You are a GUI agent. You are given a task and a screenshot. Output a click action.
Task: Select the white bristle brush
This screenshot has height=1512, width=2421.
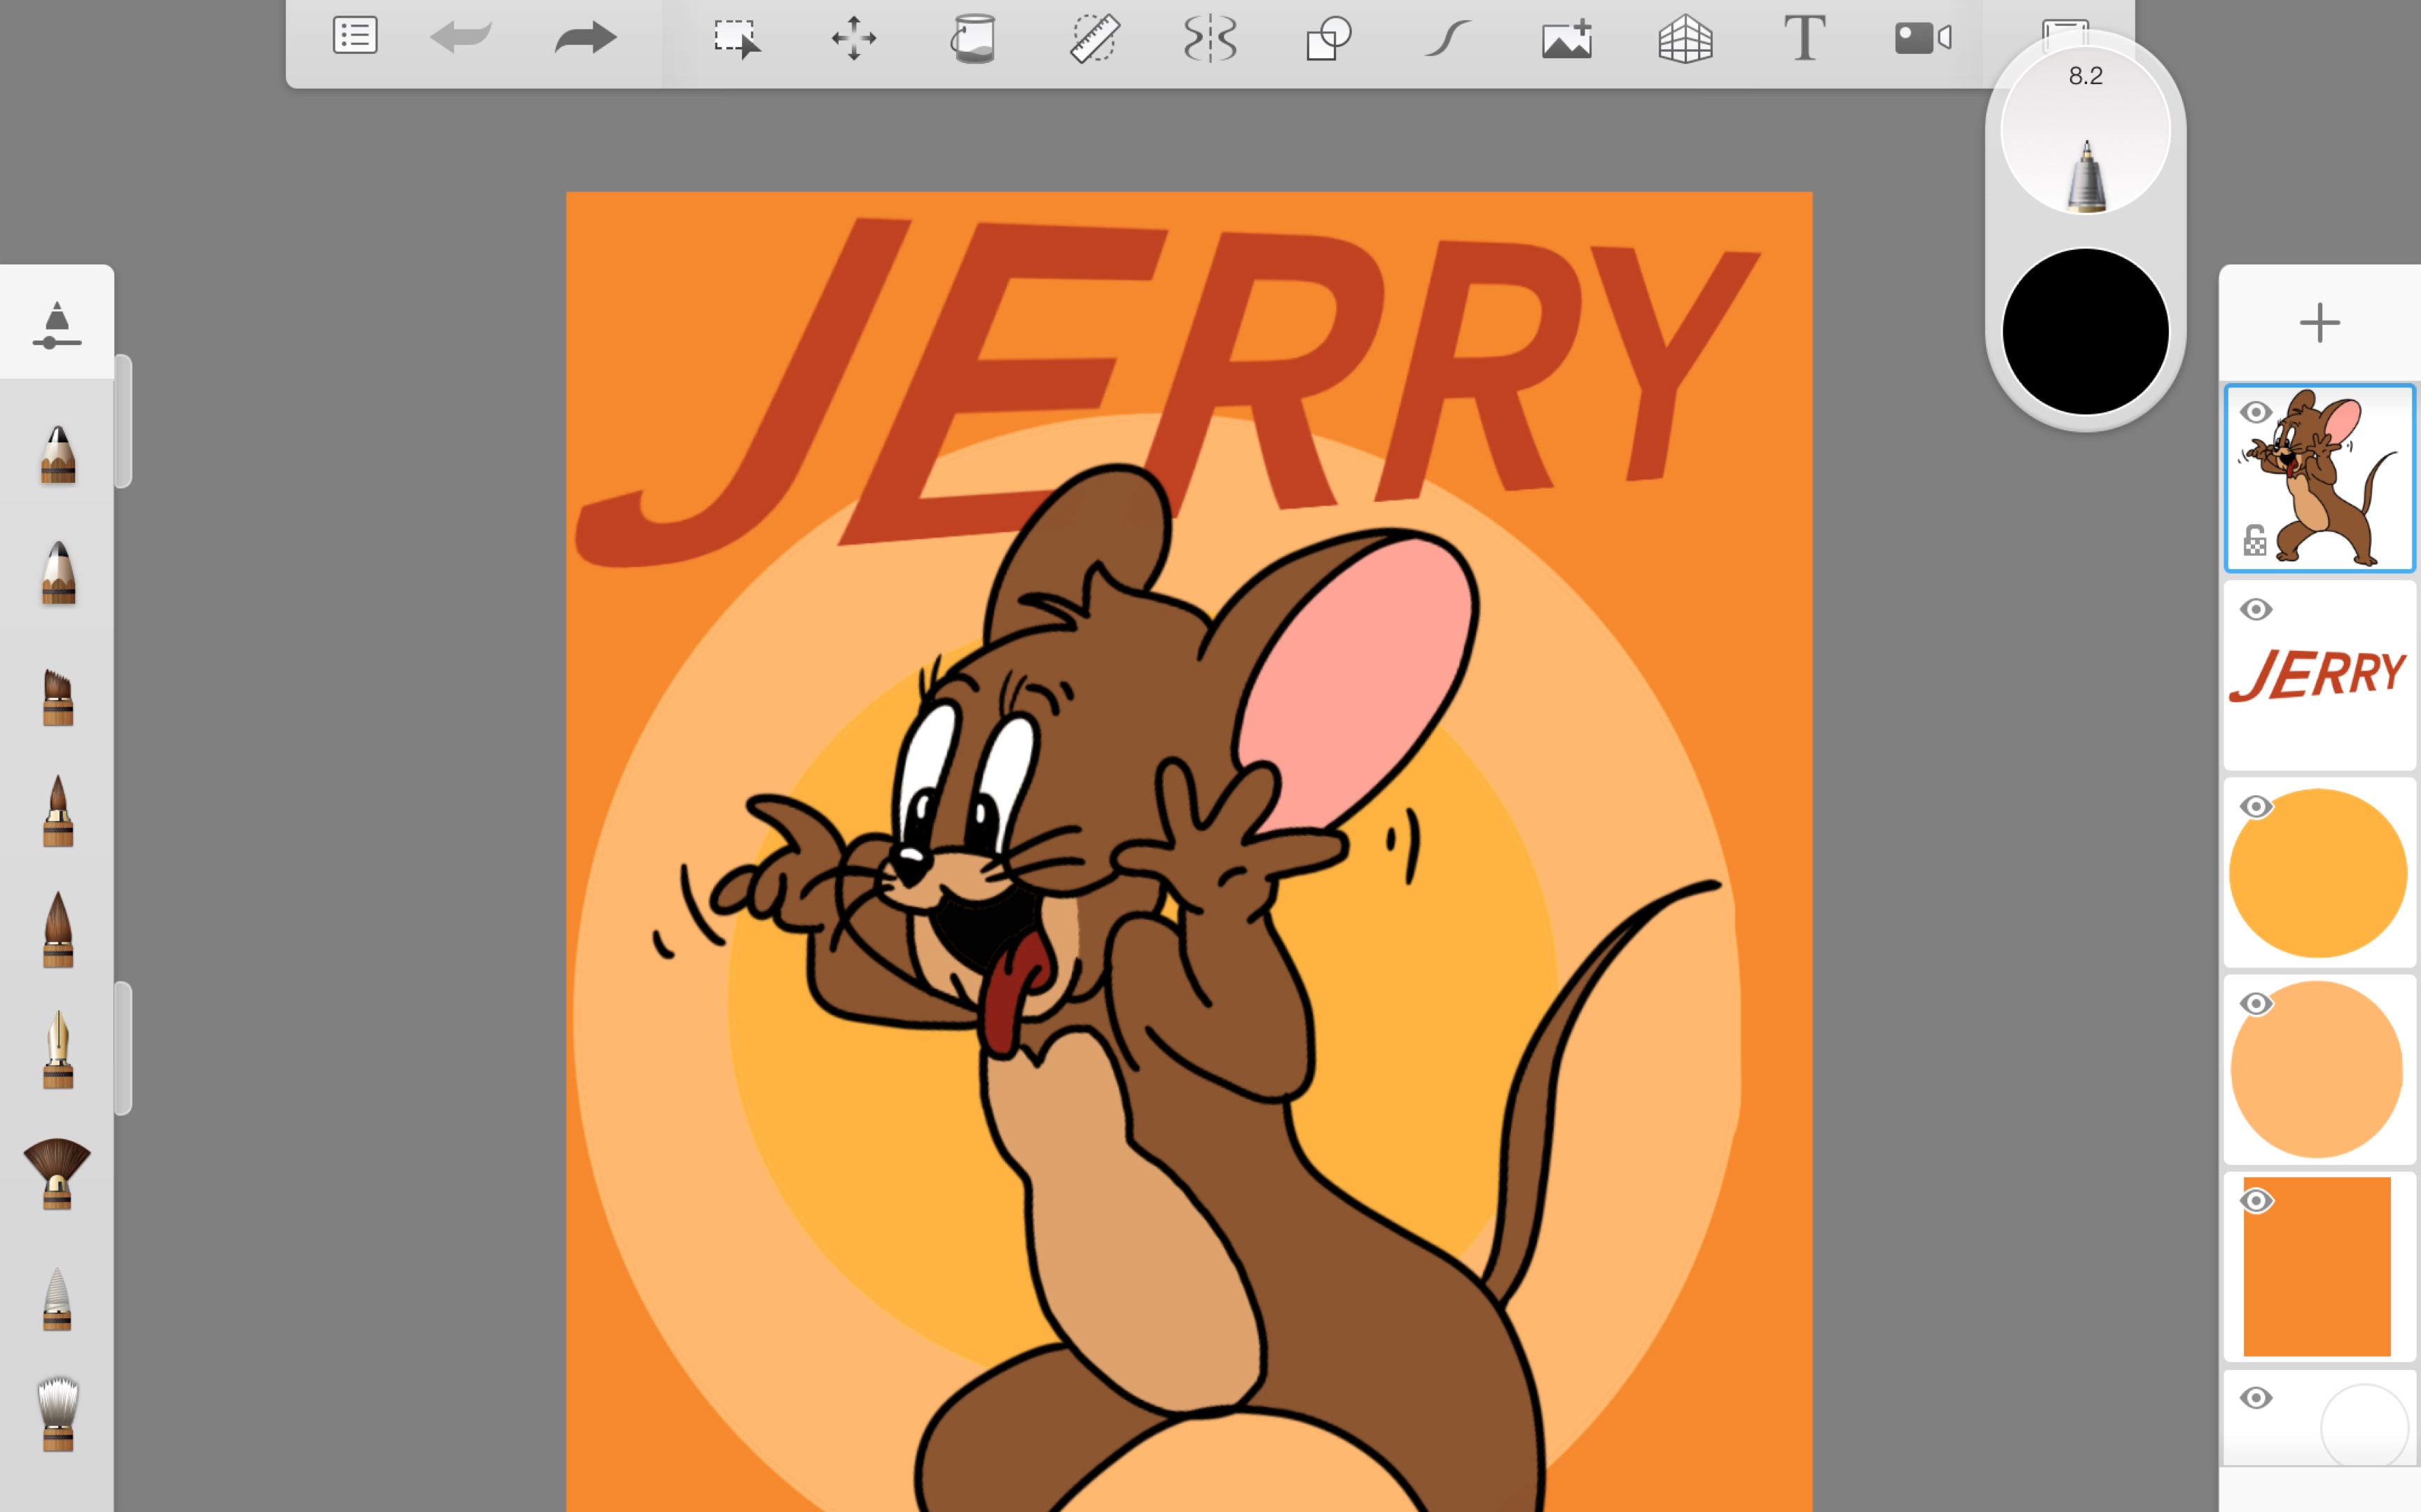pyautogui.click(x=58, y=1413)
